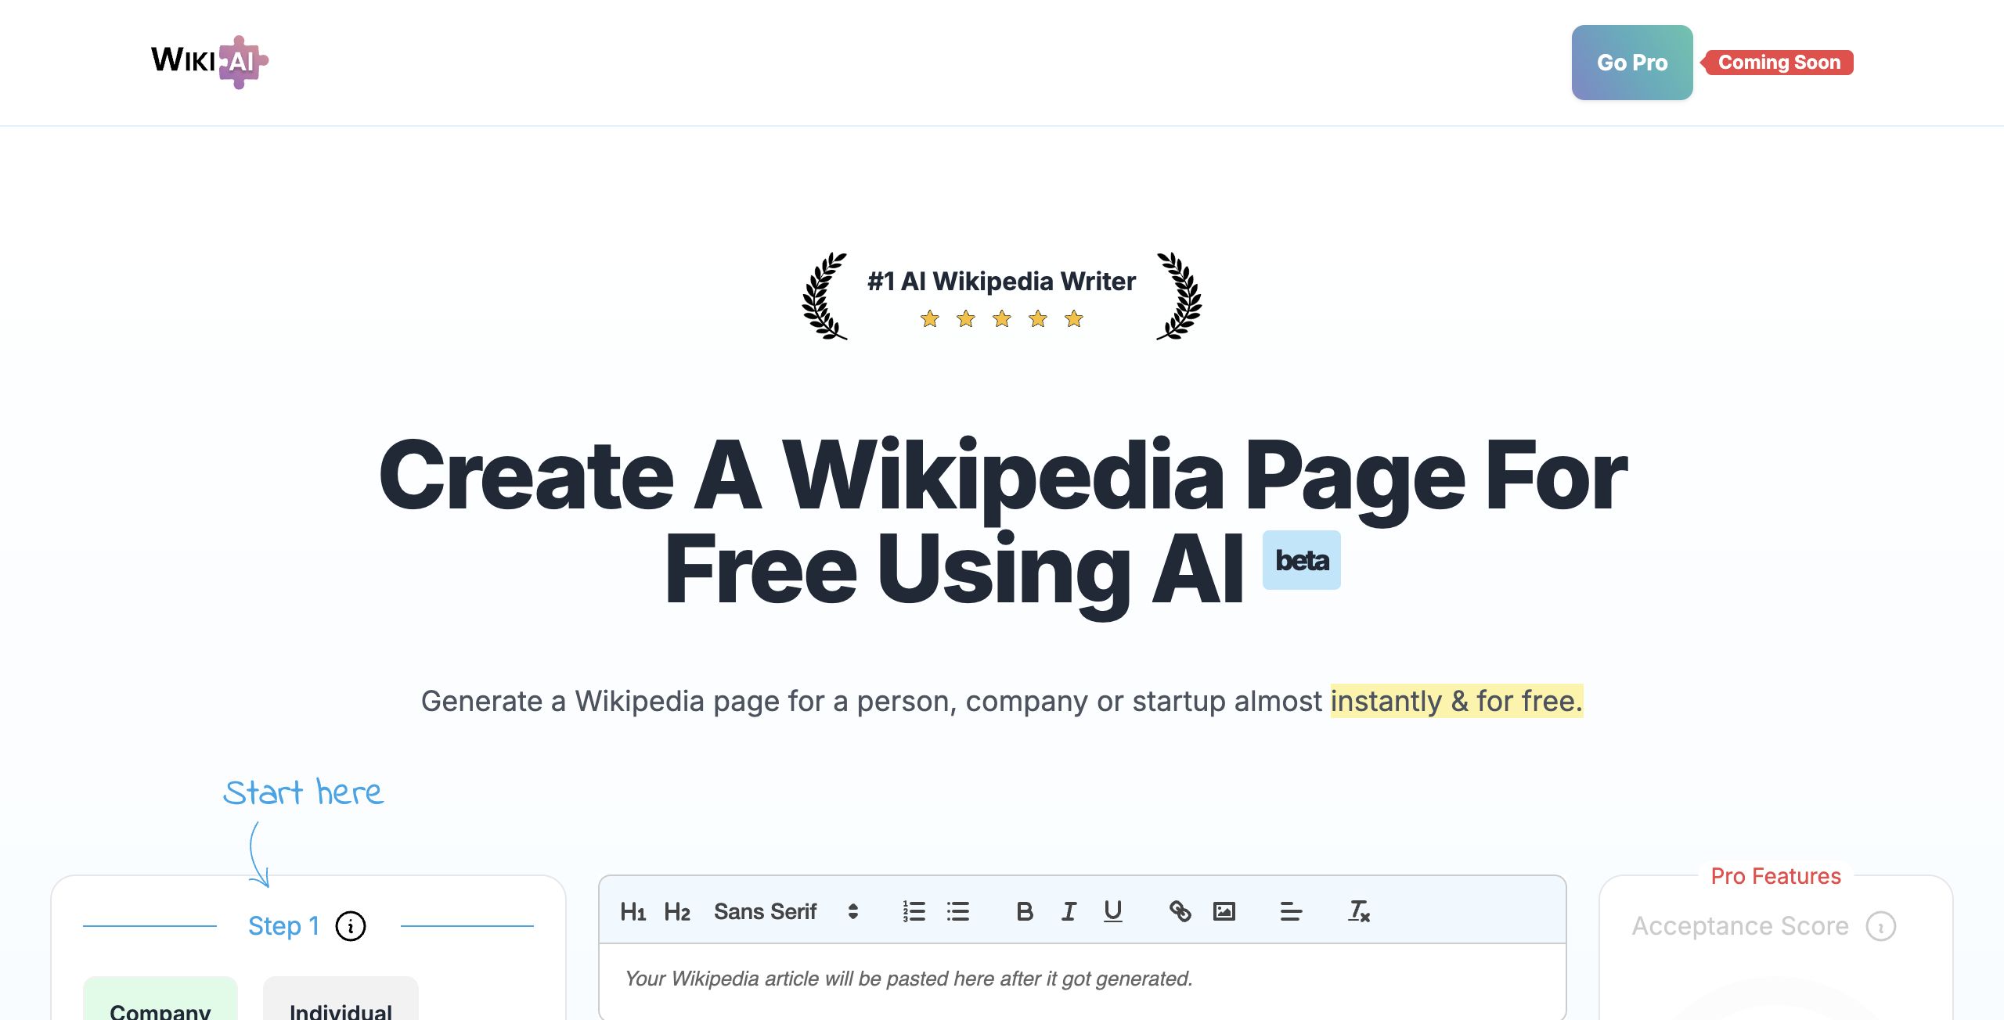2004x1020 pixels.
Task: Apply Heading 2 format in editor toolbar
Action: (676, 911)
